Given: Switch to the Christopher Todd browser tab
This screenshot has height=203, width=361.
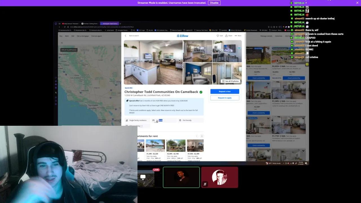Looking at the screenshot, I should point(110,24).
